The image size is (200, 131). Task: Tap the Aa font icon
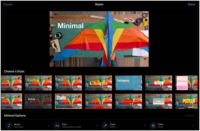[57, 126]
